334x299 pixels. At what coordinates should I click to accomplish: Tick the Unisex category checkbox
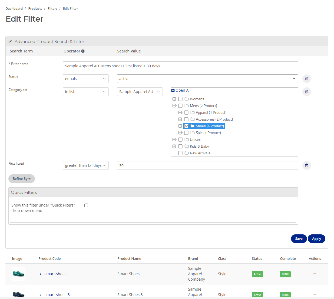[180, 139]
